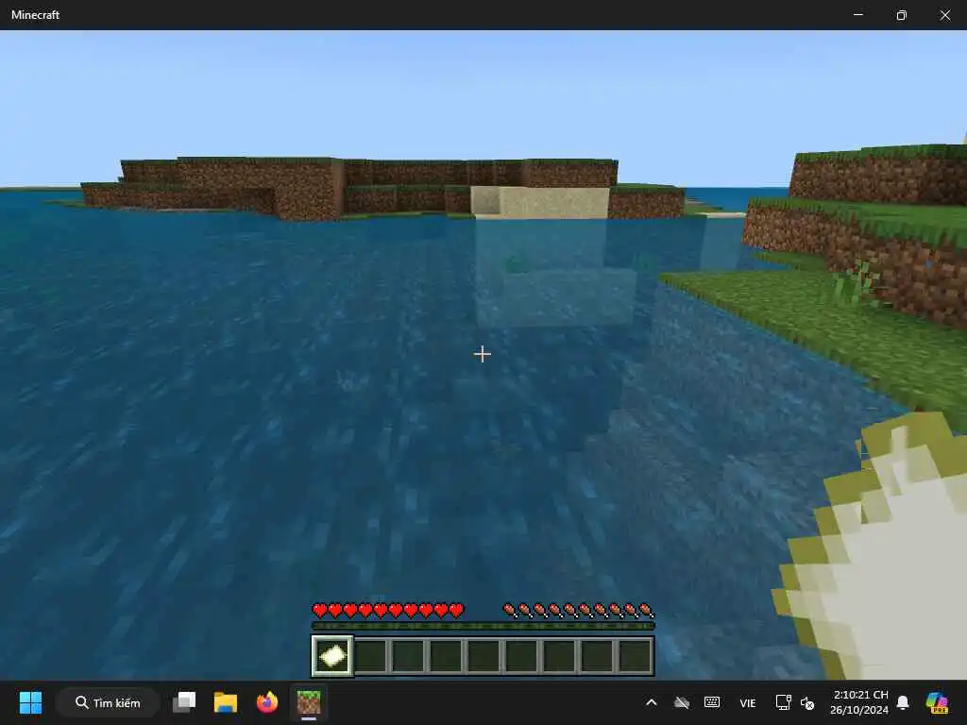Select the first hotbar slot holding the paper item
This screenshot has height=725, width=967.
332,656
